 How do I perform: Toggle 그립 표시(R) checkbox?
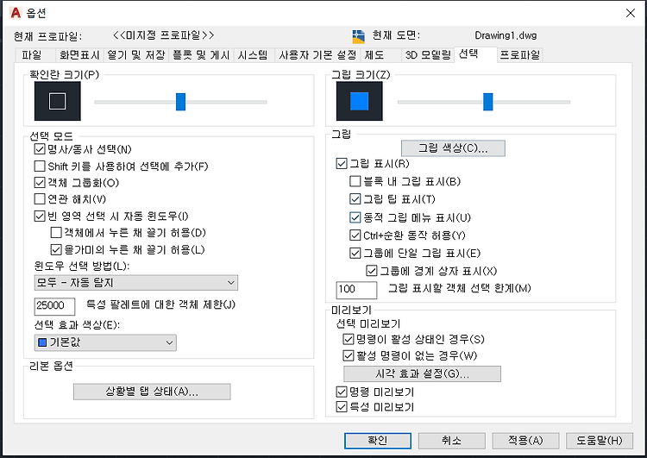point(342,164)
